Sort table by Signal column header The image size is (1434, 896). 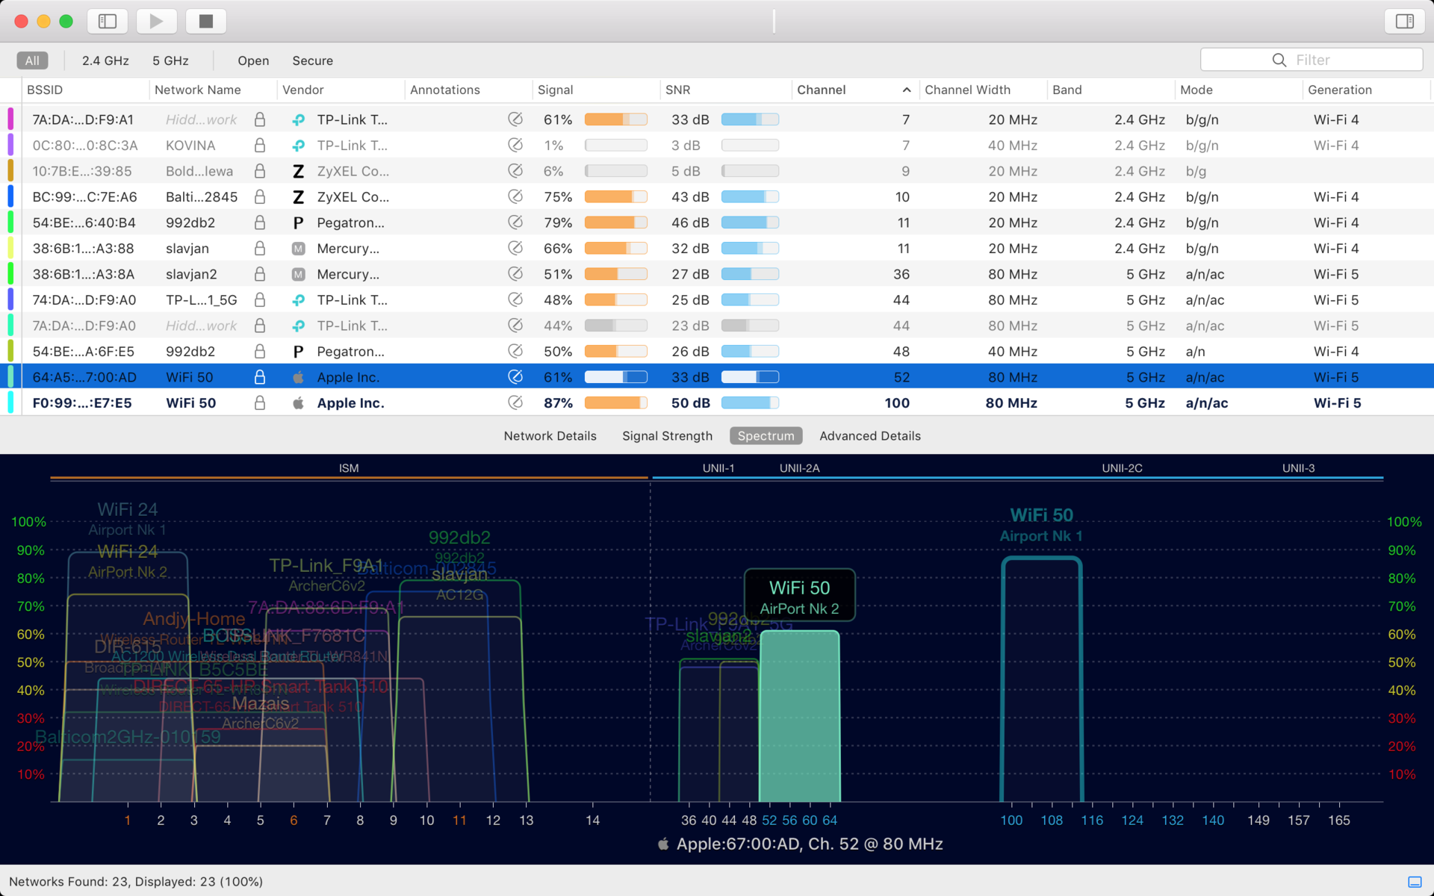click(x=555, y=90)
